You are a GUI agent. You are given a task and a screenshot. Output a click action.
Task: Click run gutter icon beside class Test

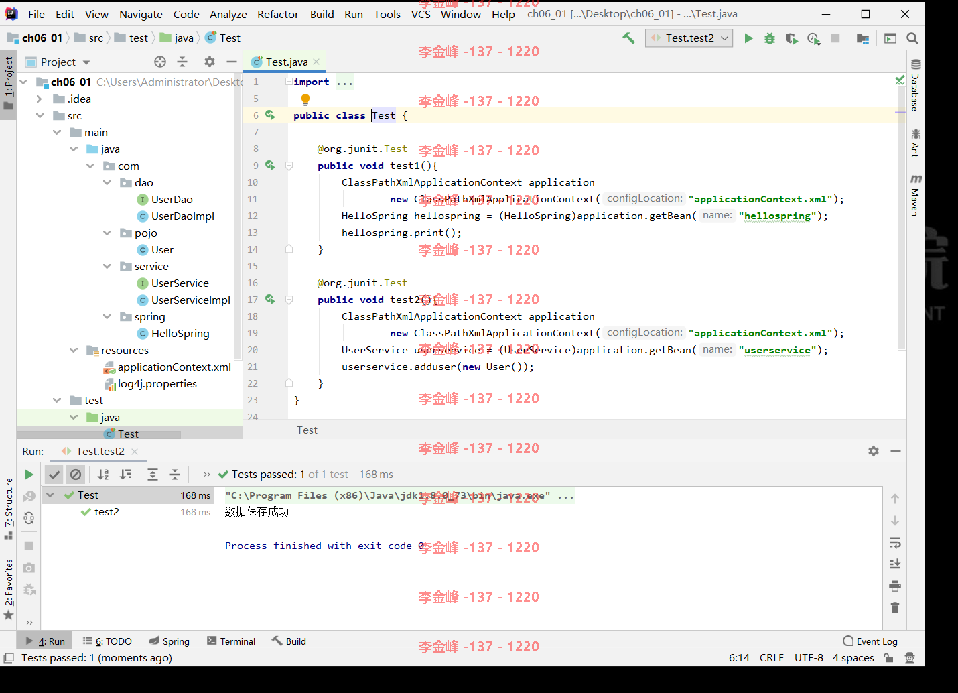[x=270, y=115]
